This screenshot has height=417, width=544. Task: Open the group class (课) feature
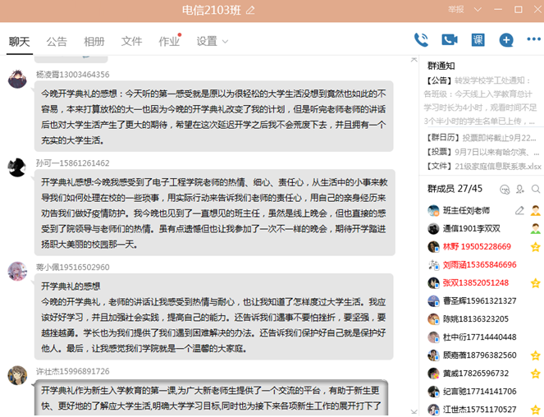pos(478,40)
